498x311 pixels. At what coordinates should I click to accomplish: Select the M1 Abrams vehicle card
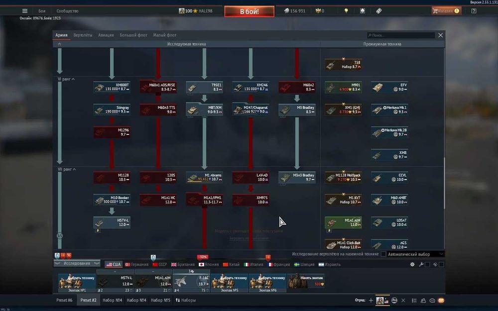(x=204, y=178)
